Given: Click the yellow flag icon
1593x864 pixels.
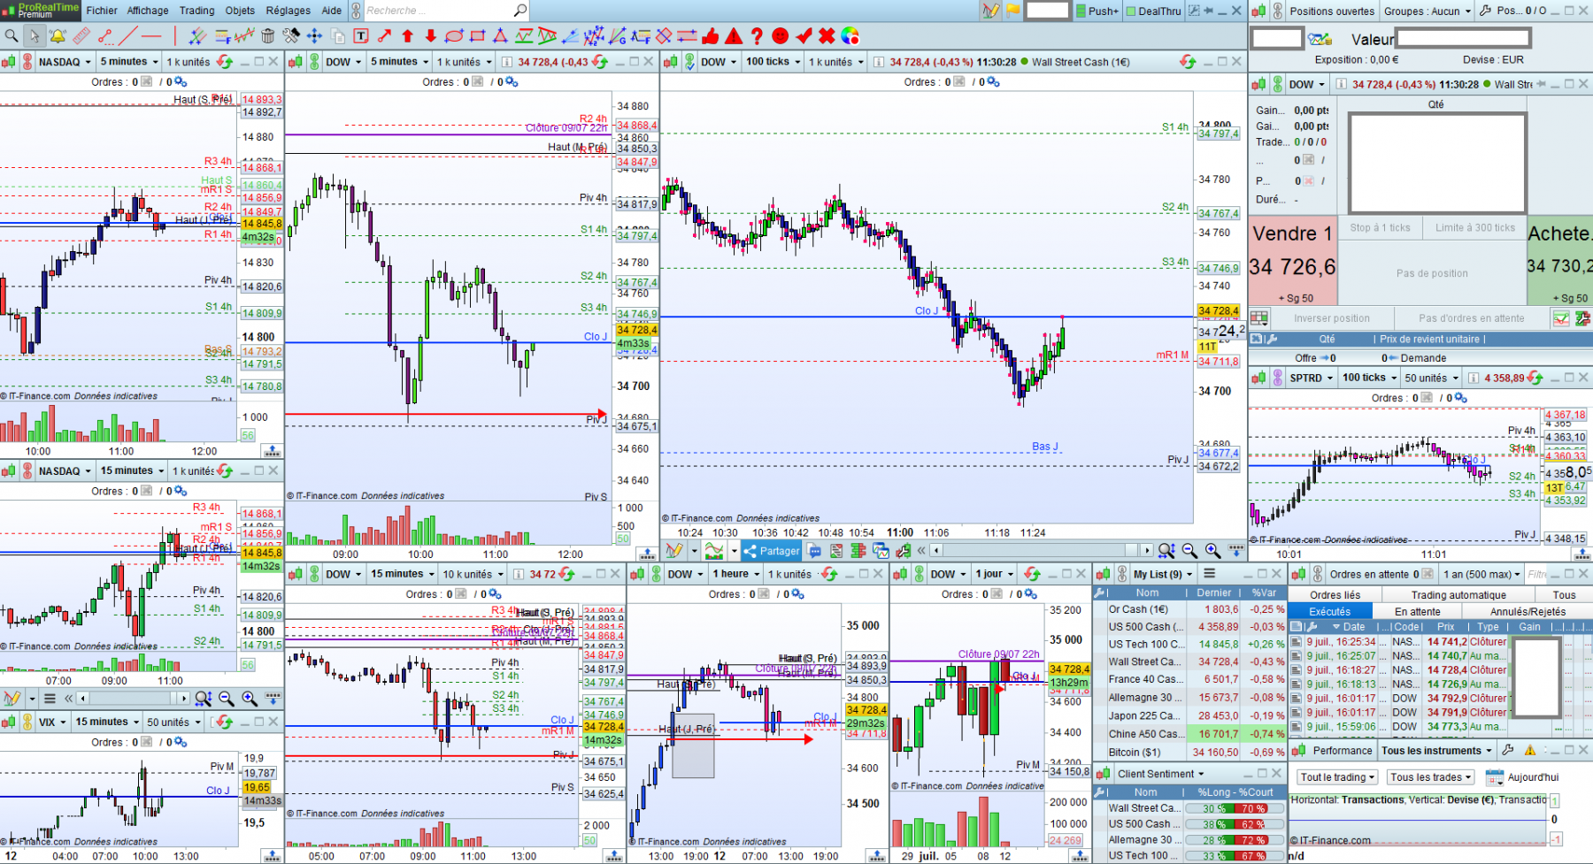Looking at the screenshot, I should coord(1013,11).
